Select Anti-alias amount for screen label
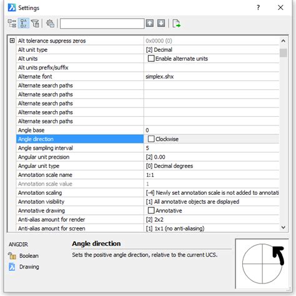Viewport: 296px width, 296px height. pyautogui.click(x=52, y=229)
